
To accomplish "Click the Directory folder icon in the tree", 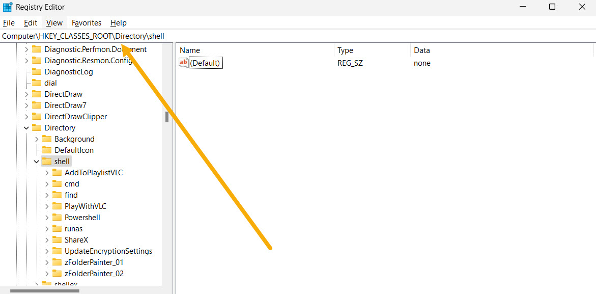I will (x=37, y=127).
